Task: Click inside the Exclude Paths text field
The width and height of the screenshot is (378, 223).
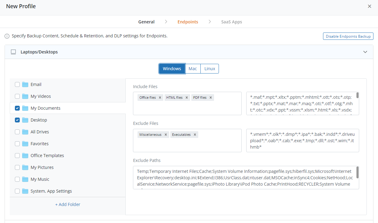Action: [x=246, y=178]
